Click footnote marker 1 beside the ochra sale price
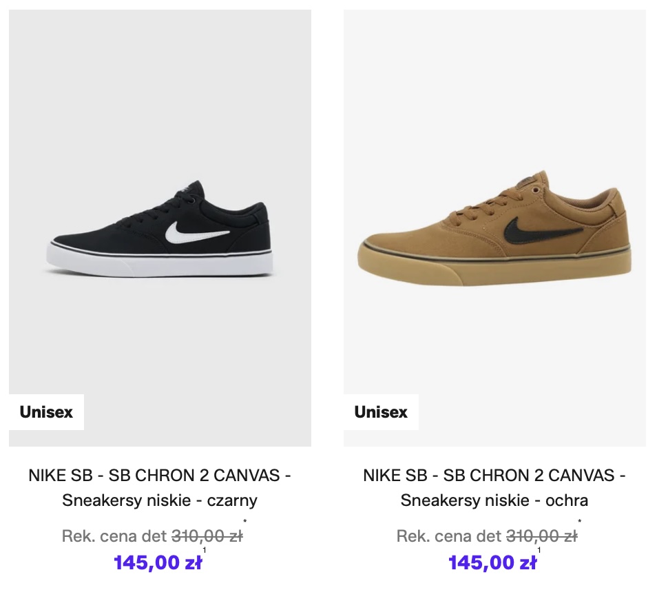The image size is (657, 590). [x=539, y=550]
